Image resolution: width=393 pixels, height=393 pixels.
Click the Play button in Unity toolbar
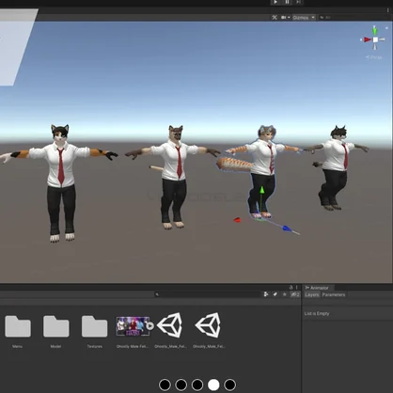[x=275, y=2]
